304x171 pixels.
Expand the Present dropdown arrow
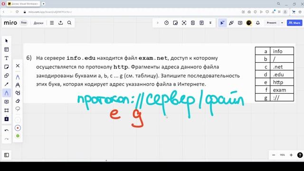(282, 23)
